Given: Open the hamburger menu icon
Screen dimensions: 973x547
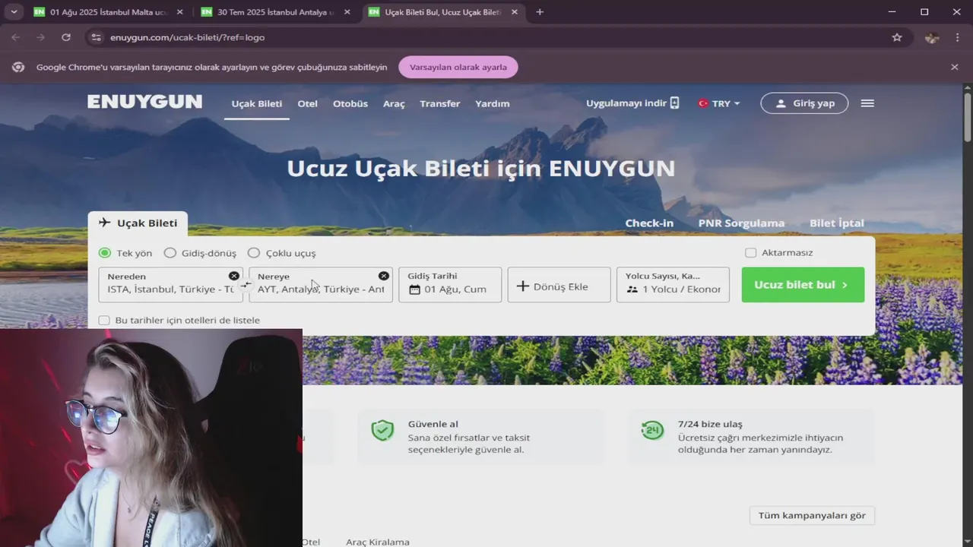Looking at the screenshot, I should pos(867,103).
